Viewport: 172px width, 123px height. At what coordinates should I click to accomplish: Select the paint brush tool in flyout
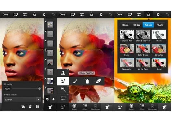point(75,81)
